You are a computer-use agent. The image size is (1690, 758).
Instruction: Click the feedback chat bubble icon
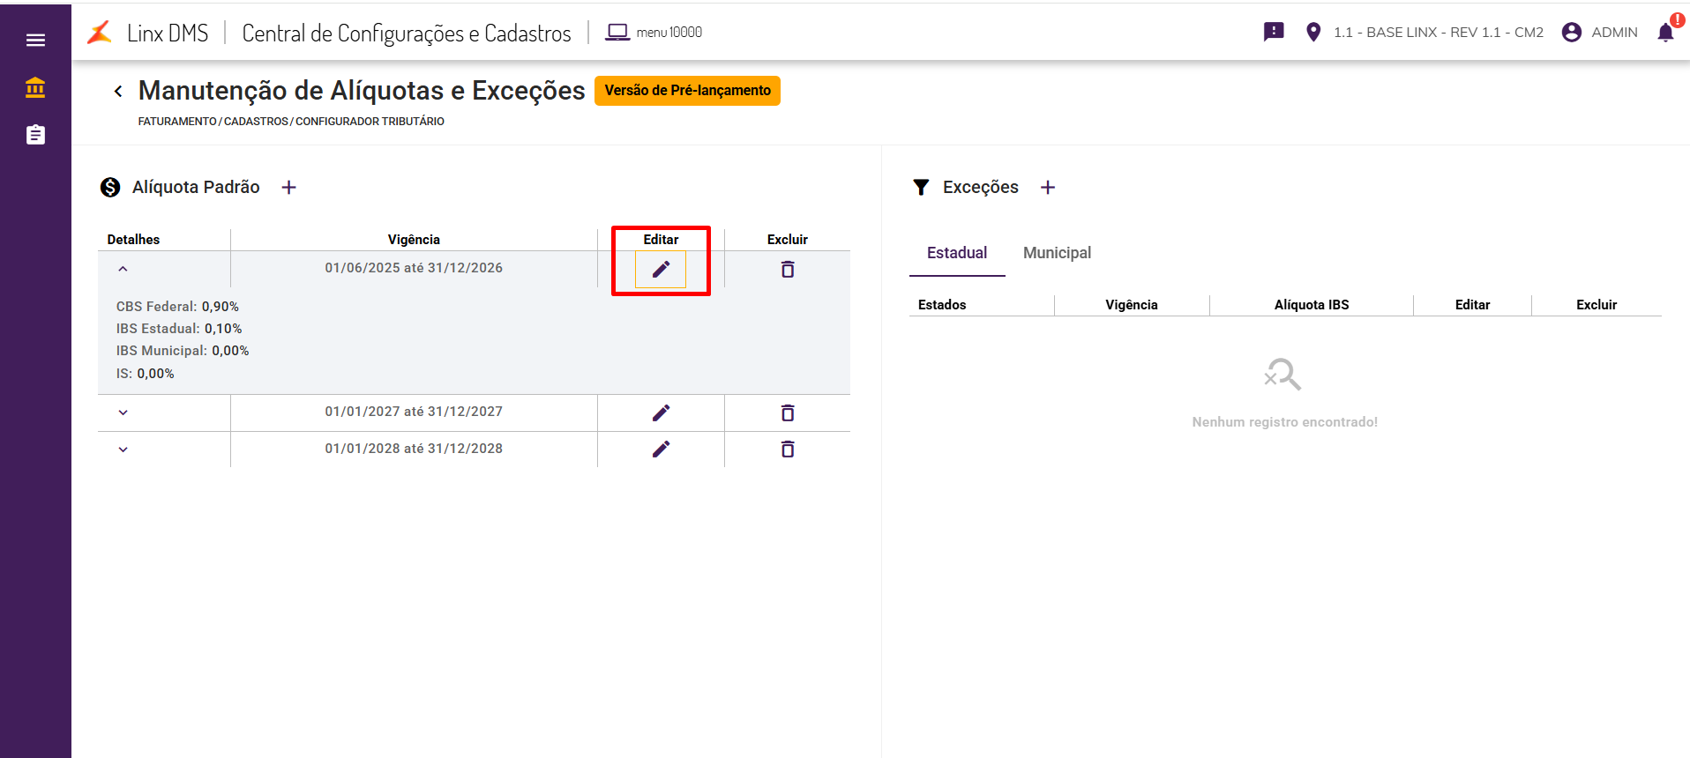click(1274, 33)
